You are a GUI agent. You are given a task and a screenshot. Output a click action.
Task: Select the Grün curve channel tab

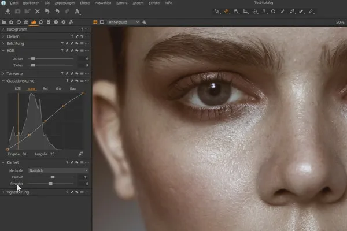[59, 88]
